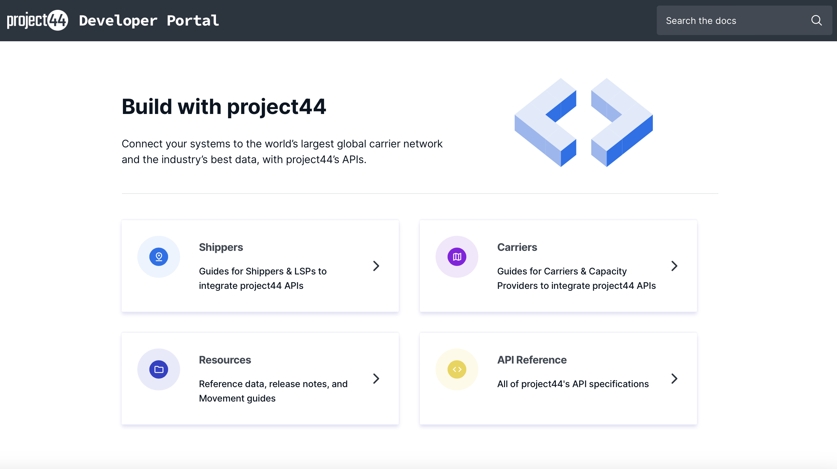Click the project44 logo
837x469 pixels.
coord(37,20)
